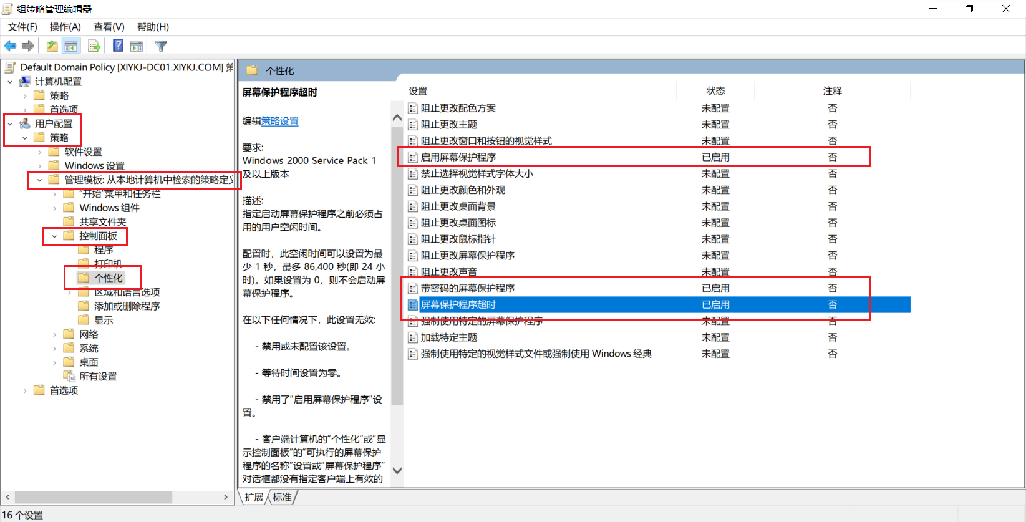Image resolution: width=1026 pixels, height=522 pixels.
Task: Click the policy icon beside 加载特定主题
Action: (x=412, y=338)
